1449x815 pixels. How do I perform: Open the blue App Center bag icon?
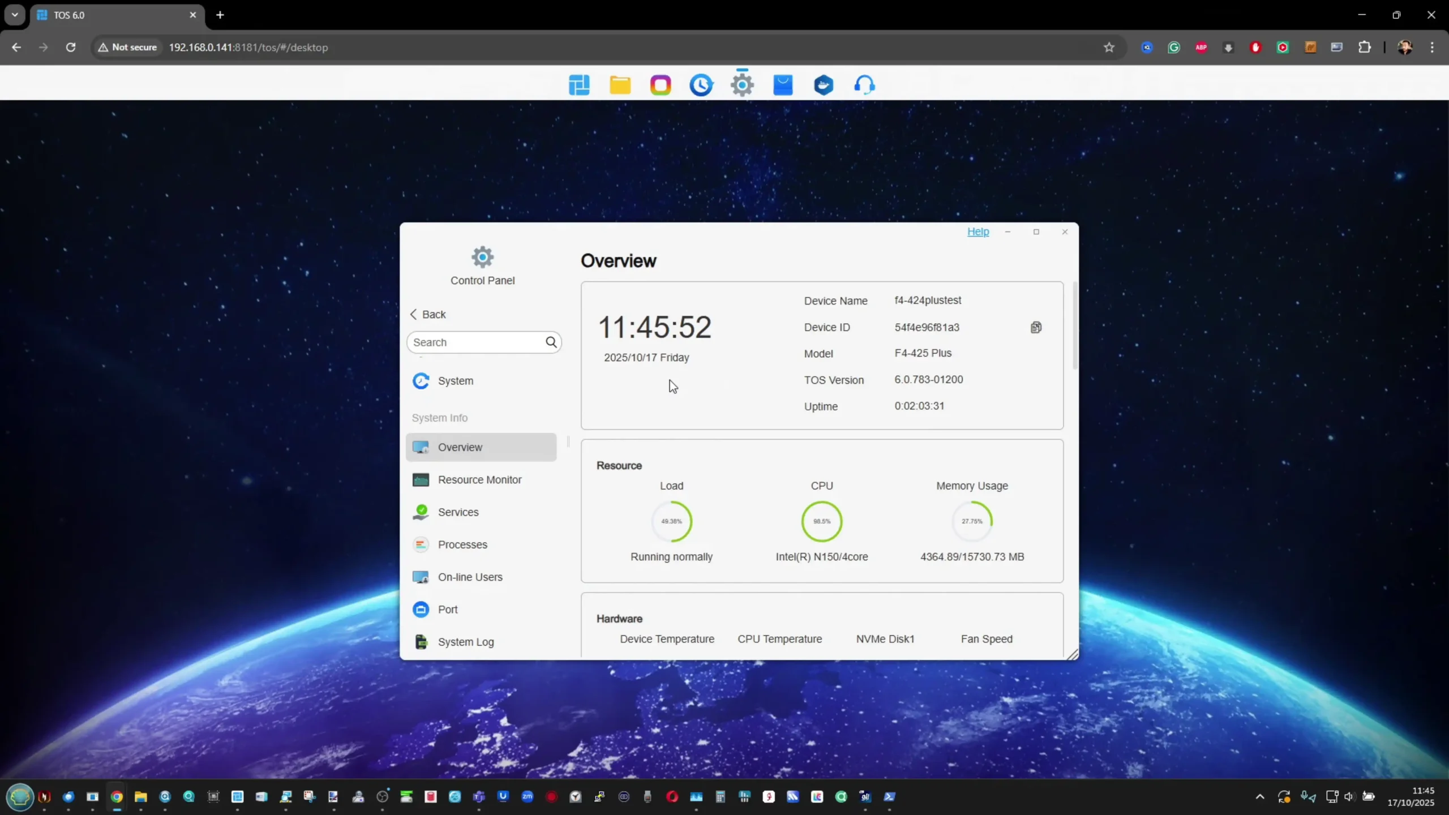pyautogui.click(x=783, y=85)
